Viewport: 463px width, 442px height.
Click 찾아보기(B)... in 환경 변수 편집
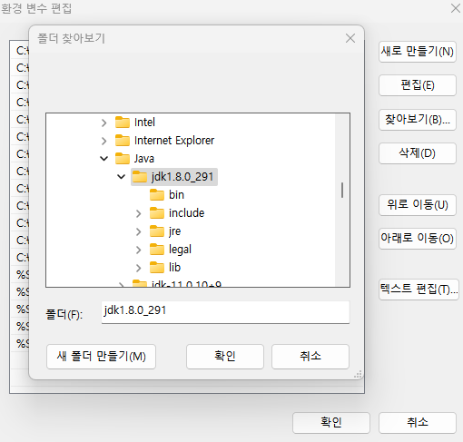(418, 120)
